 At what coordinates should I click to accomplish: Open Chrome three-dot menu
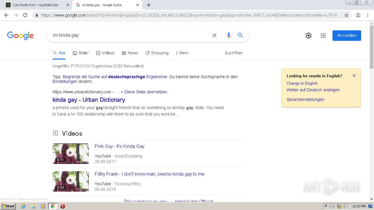[368, 15]
